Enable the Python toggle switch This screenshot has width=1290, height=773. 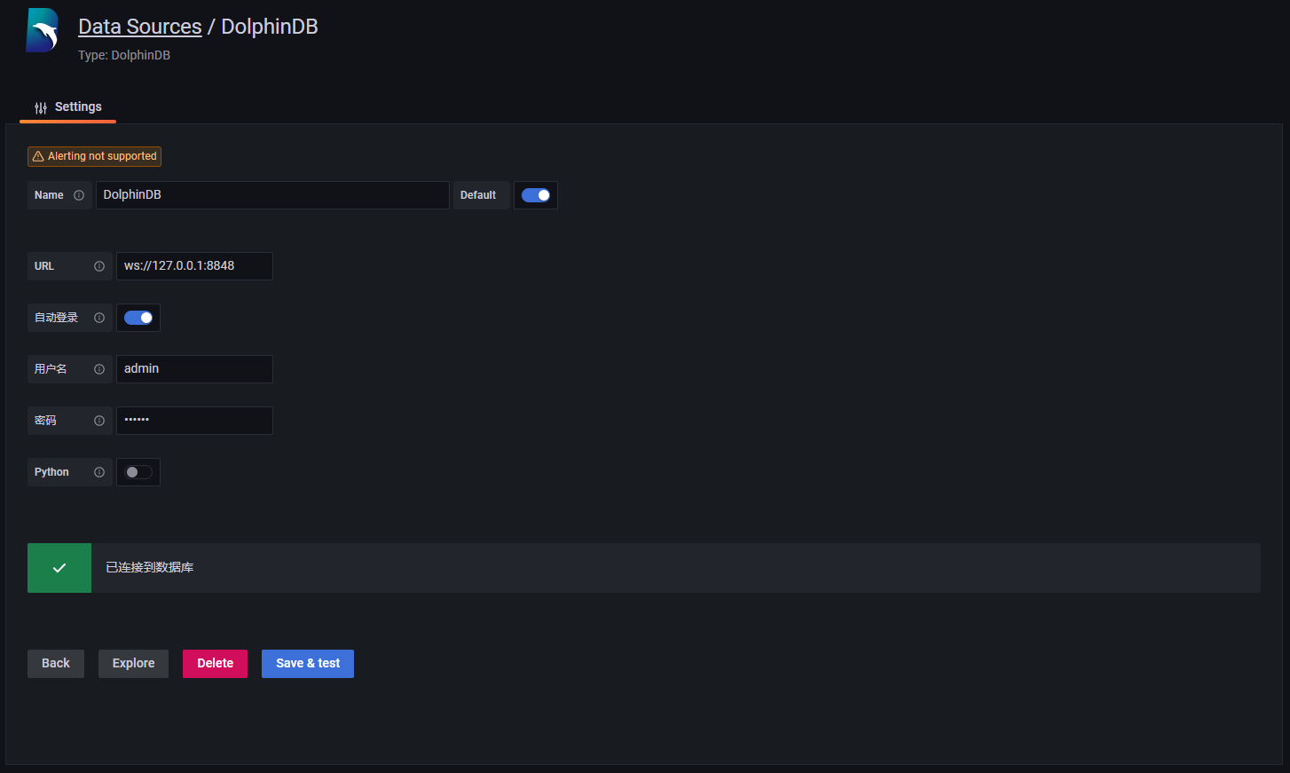(x=138, y=472)
